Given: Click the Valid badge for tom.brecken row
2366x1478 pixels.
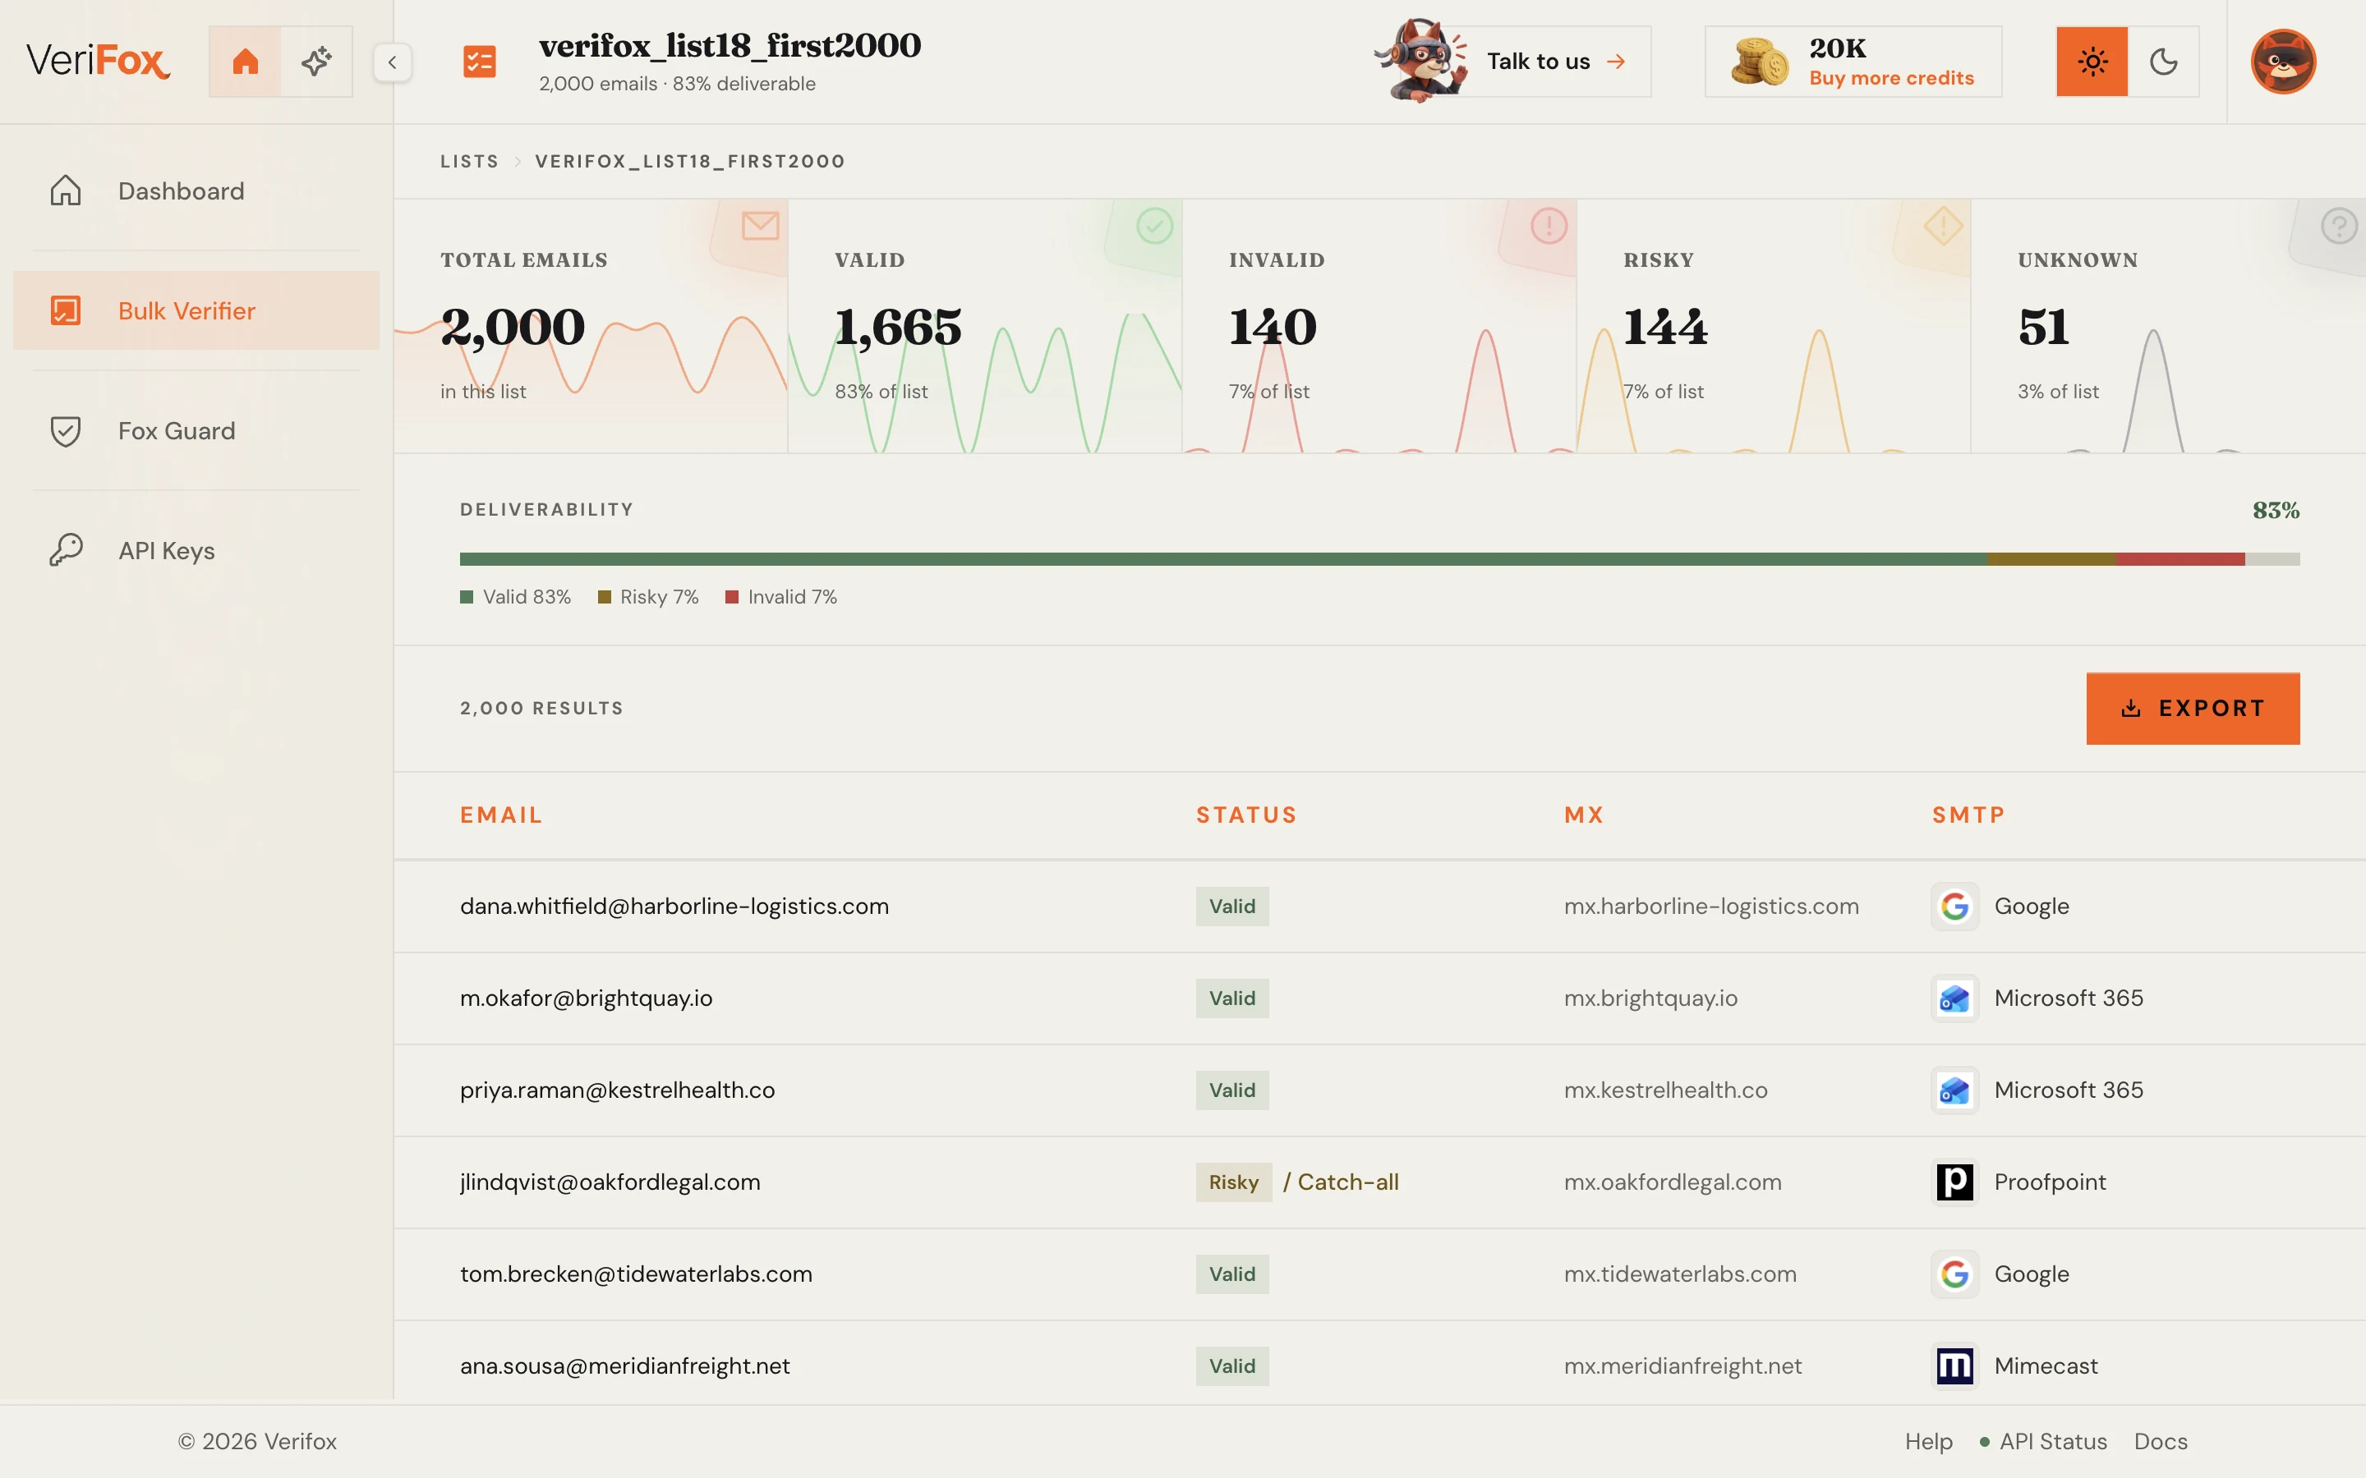Looking at the screenshot, I should (1232, 1274).
